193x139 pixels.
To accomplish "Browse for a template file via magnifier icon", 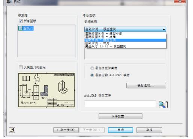I will [163, 104].
